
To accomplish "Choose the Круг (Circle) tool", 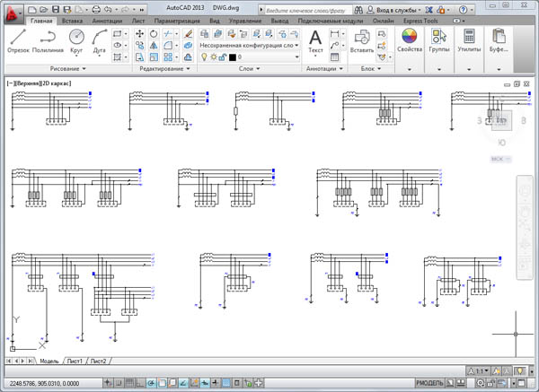I will coord(76,40).
